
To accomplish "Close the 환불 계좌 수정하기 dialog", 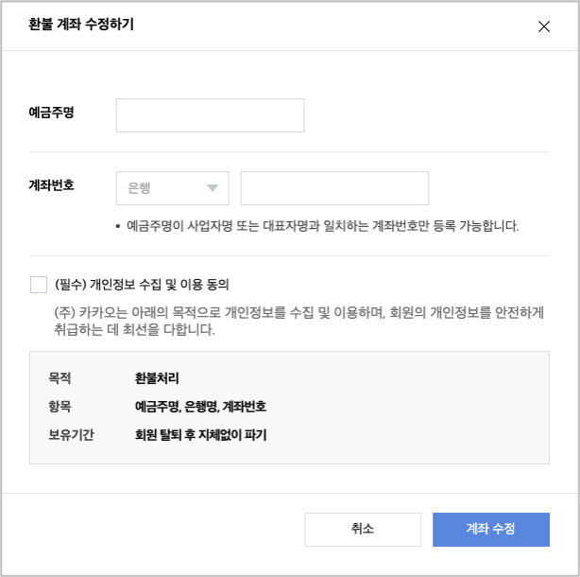I will (x=543, y=26).
